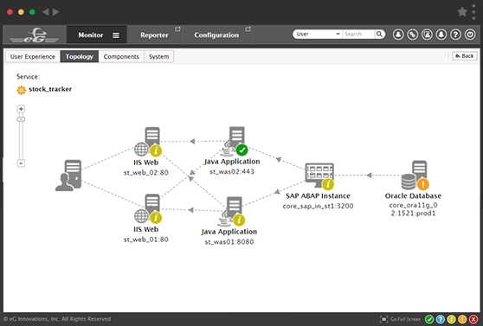Open the help question mark icon

455,35
